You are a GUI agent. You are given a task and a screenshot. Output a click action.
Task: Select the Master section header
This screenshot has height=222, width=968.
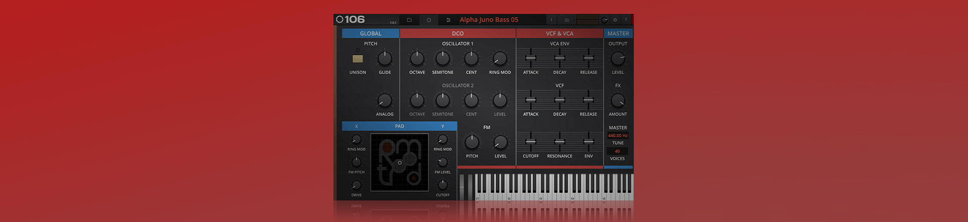click(x=618, y=33)
